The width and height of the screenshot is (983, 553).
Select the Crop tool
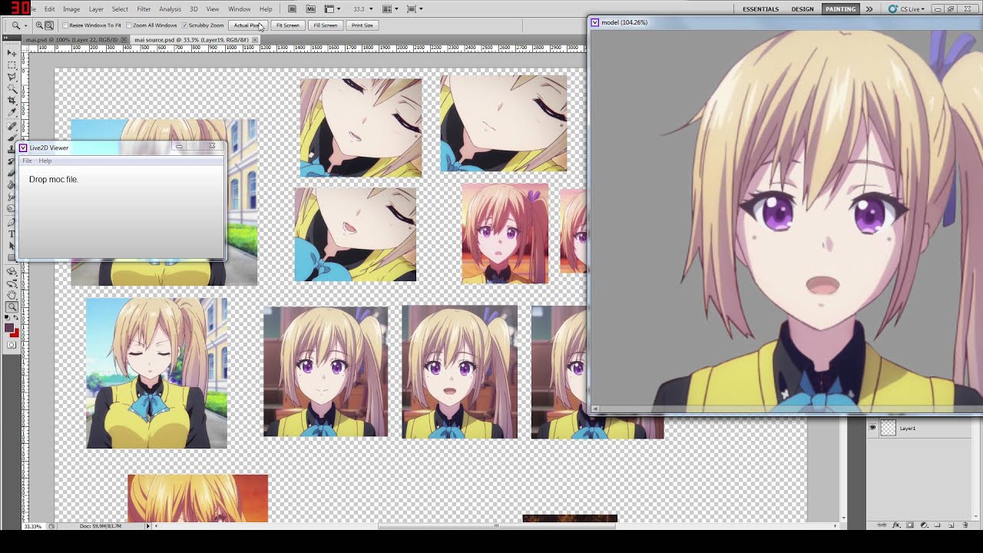pos(12,101)
